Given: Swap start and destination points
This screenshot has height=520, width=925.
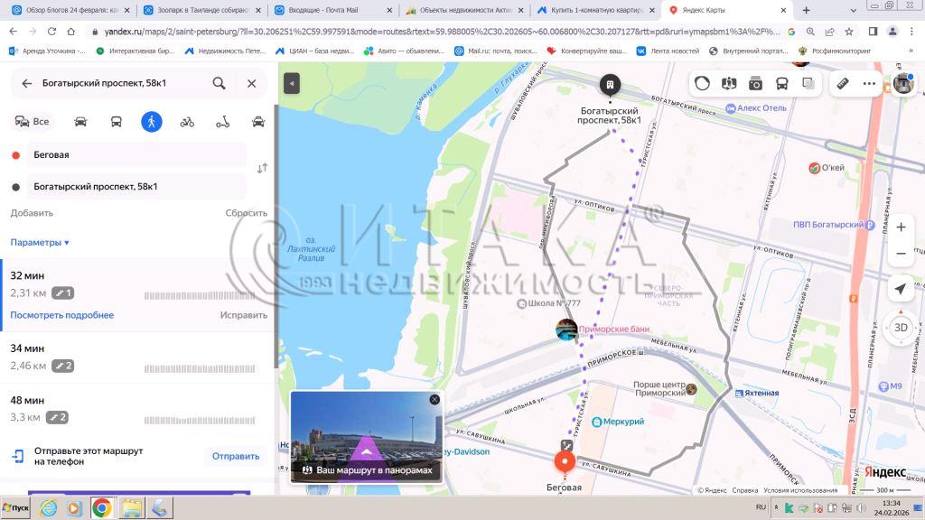Looking at the screenshot, I should 262,168.
